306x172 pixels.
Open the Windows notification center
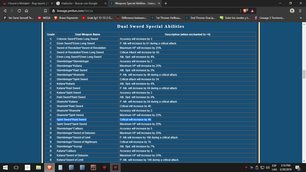click(297, 167)
